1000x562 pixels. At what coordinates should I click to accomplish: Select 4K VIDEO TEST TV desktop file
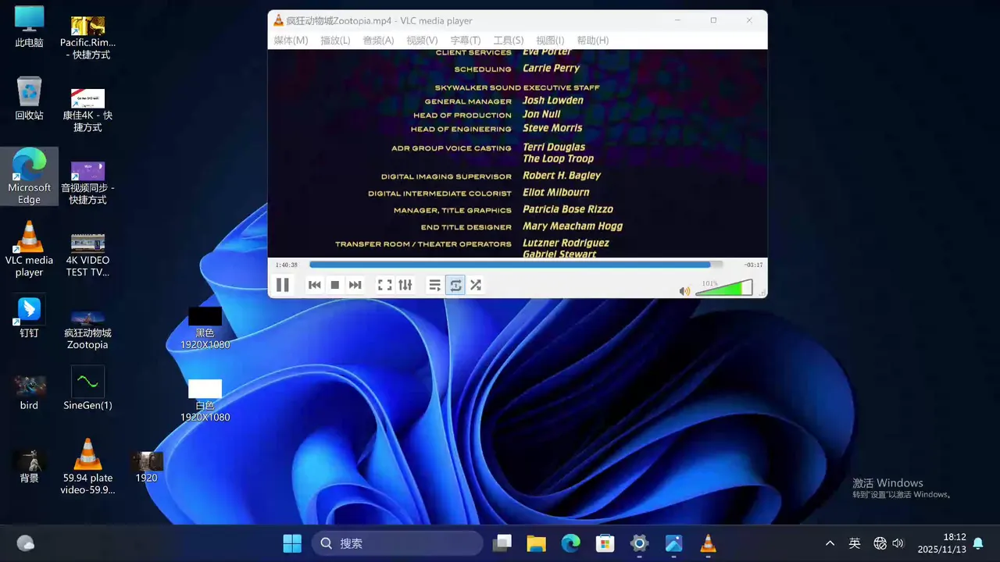pyautogui.click(x=87, y=255)
